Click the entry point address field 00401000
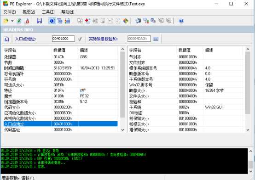Image resolution: width=255 pixels, height=180 pixels. (x=64, y=39)
